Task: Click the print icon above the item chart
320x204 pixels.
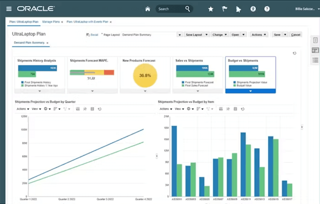Action: pos(221,109)
